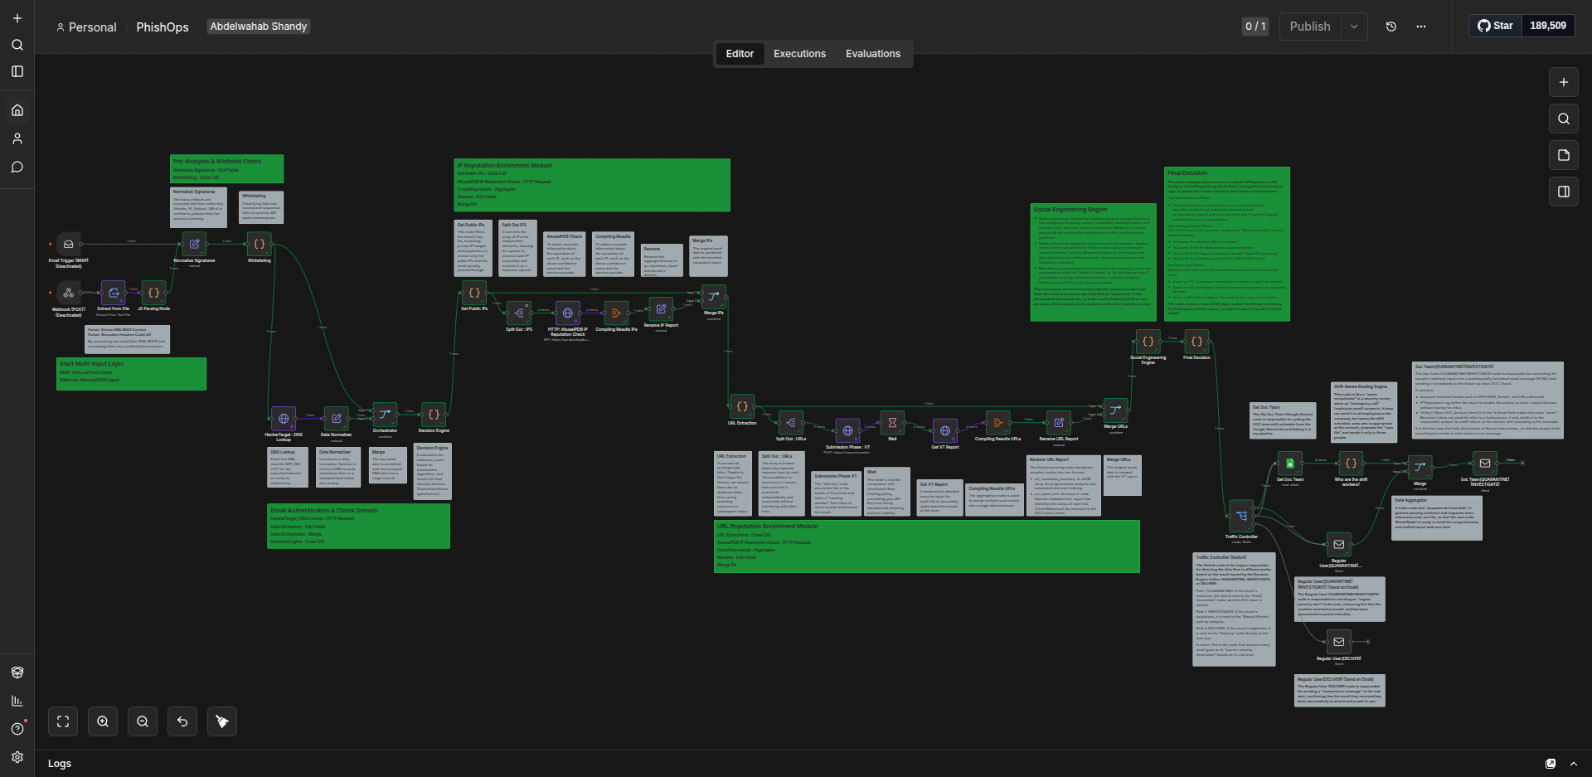The width and height of the screenshot is (1592, 777).
Task: Tidy up the workflow layout
Action: [x=222, y=721]
